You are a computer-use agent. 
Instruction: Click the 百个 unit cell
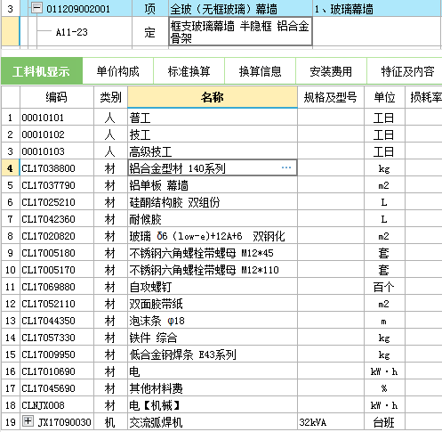point(384,287)
